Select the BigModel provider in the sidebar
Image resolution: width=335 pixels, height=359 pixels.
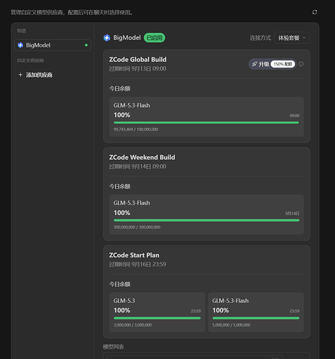52,45
